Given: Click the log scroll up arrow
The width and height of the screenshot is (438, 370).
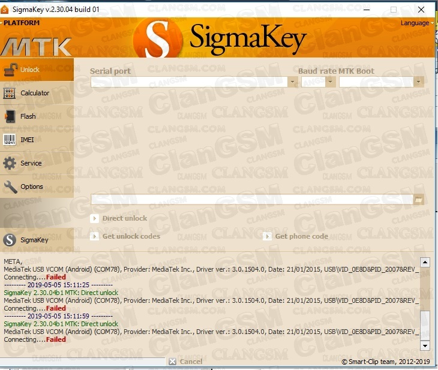Looking at the screenshot, I should (x=425, y=262).
